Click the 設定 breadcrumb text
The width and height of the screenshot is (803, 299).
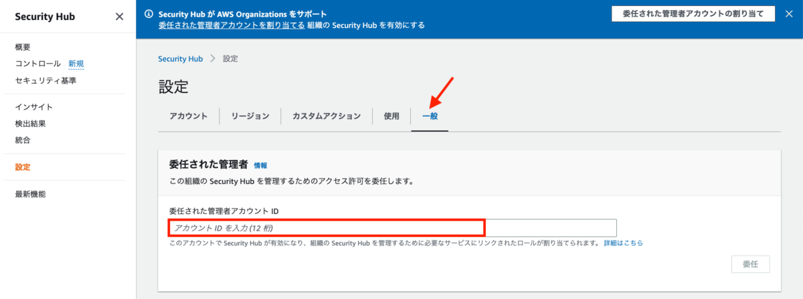click(230, 59)
